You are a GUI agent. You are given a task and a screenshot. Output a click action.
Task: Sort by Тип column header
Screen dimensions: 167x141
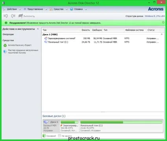pyautogui.click(x=113, y=30)
